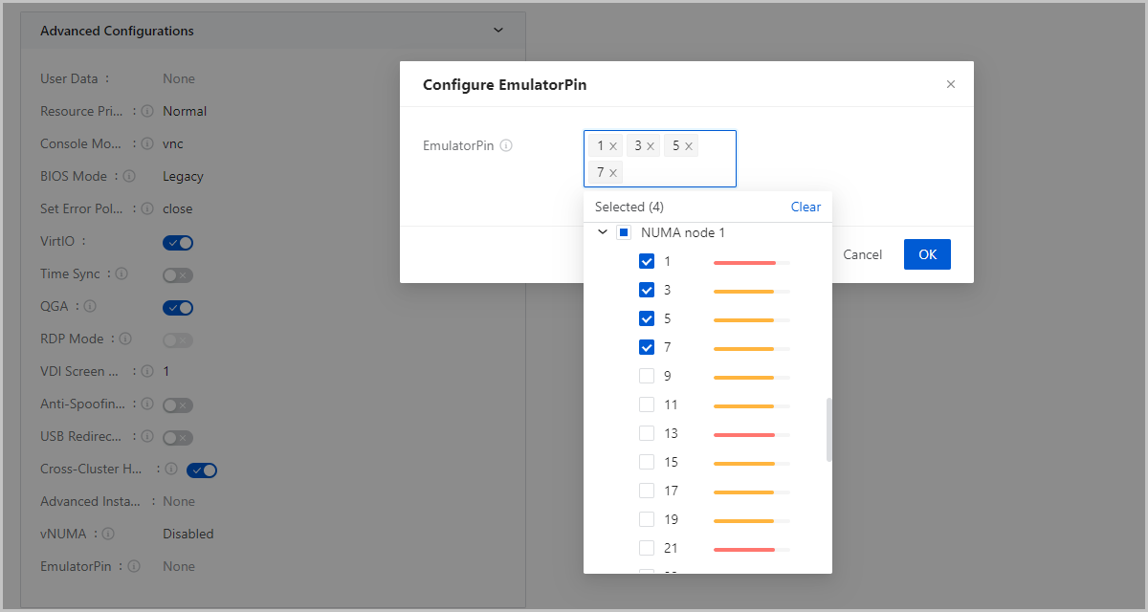The height and width of the screenshot is (612, 1148).
Task: Click info icon beside Time Sync
Action: point(121,273)
